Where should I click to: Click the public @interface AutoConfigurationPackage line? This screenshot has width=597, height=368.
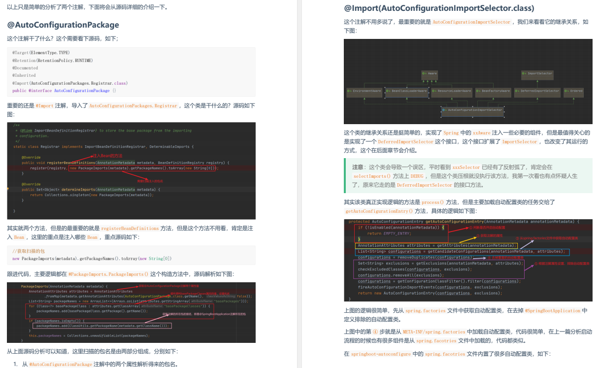click(65, 91)
